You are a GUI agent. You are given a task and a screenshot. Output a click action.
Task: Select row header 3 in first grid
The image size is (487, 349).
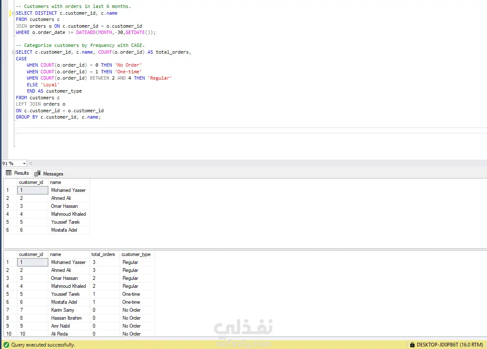pos(10,206)
